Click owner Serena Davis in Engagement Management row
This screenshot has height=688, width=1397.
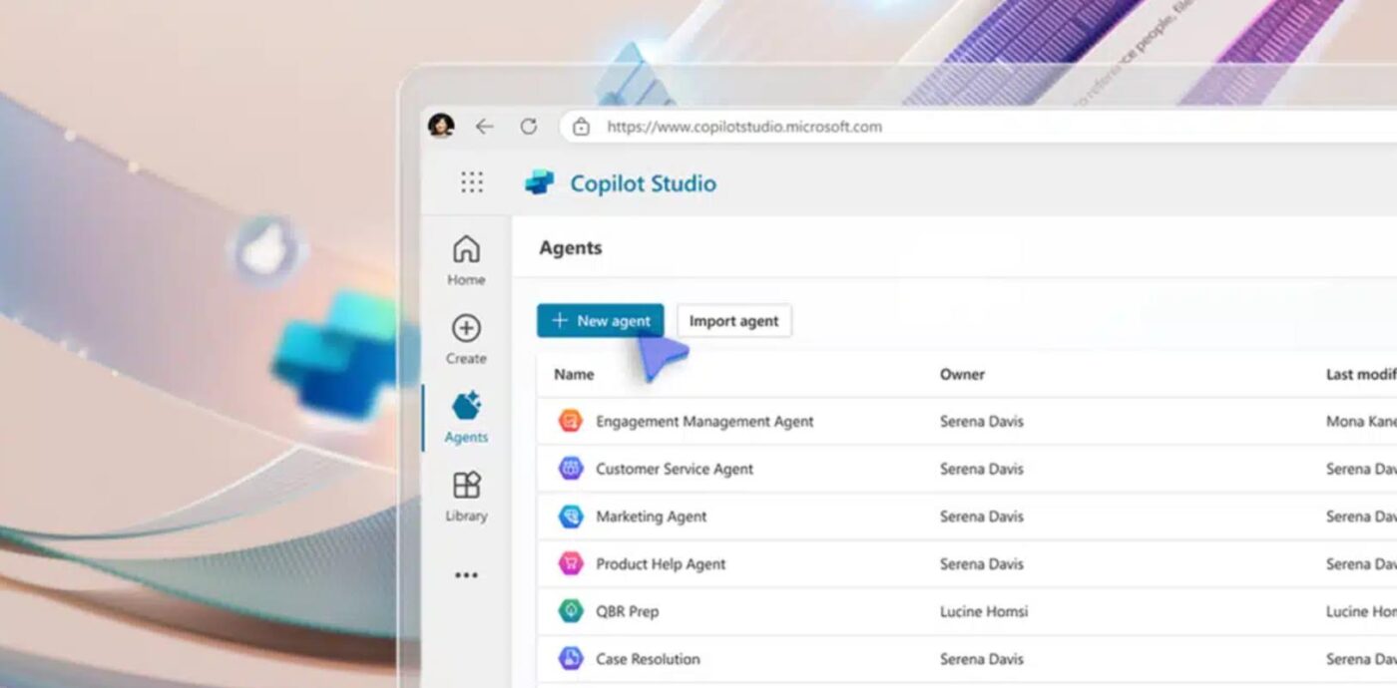point(982,422)
